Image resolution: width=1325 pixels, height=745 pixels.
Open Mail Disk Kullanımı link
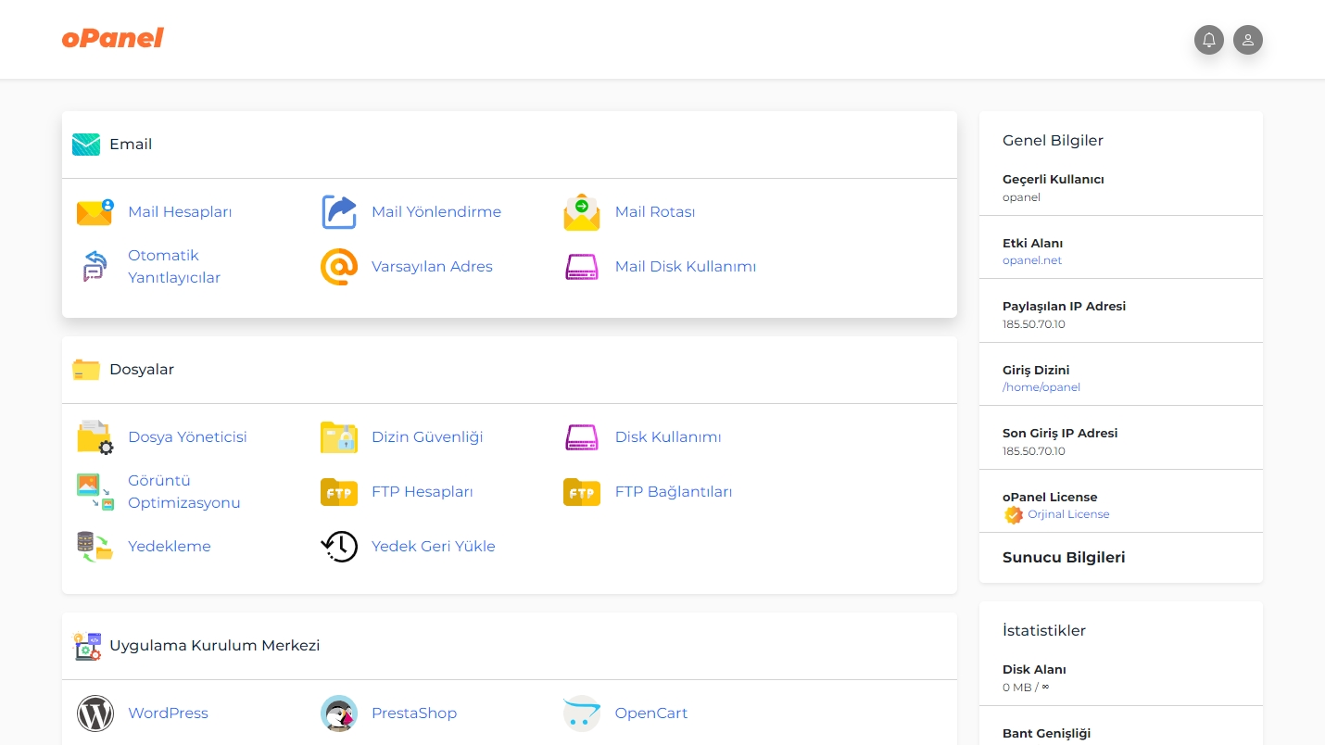(685, 267)
